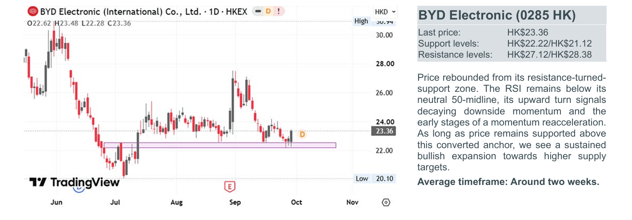Click the BYD Electronic red logo icon

point(33,11)
